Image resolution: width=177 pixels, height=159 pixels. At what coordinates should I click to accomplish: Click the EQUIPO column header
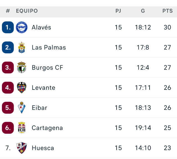[x=27, y=11]
